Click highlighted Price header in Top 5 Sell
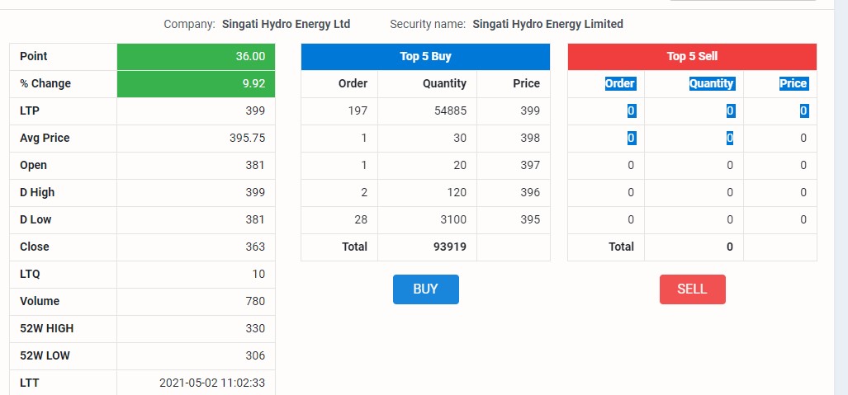This screenshot has width=848, height=395. point(794,84)
